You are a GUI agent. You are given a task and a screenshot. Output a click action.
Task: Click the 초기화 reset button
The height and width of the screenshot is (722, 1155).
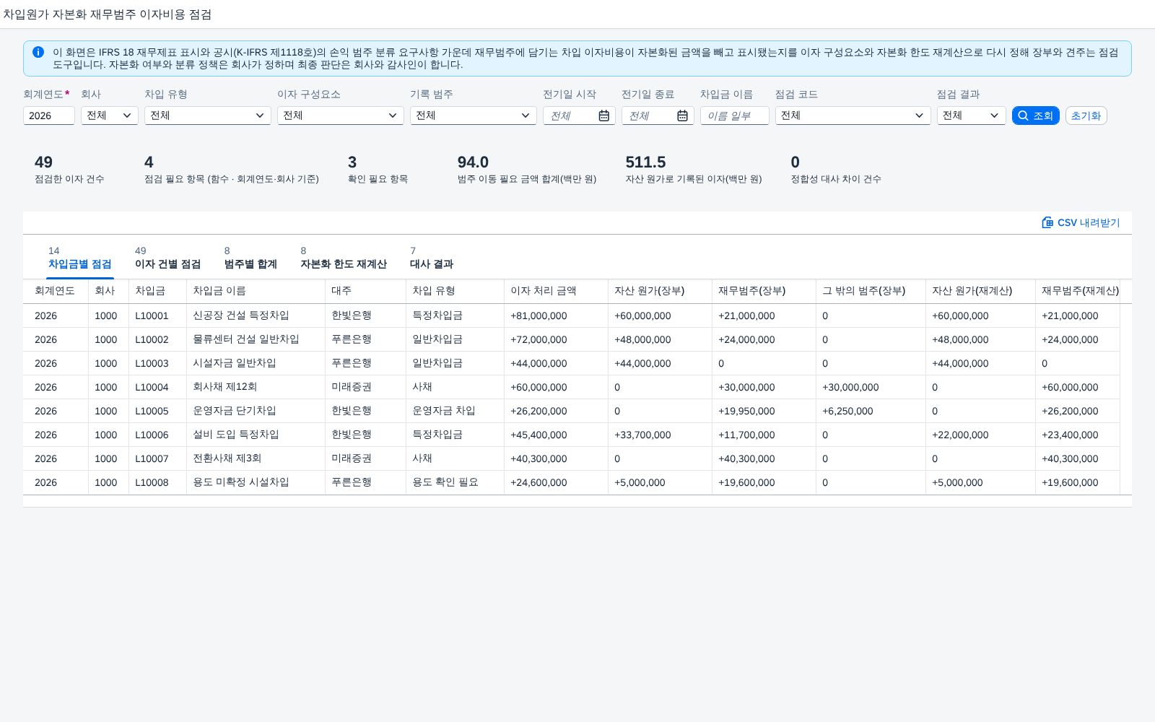click(x=1086, y=116)
